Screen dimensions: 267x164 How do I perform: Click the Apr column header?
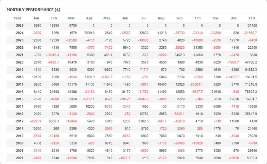[89, 18]
